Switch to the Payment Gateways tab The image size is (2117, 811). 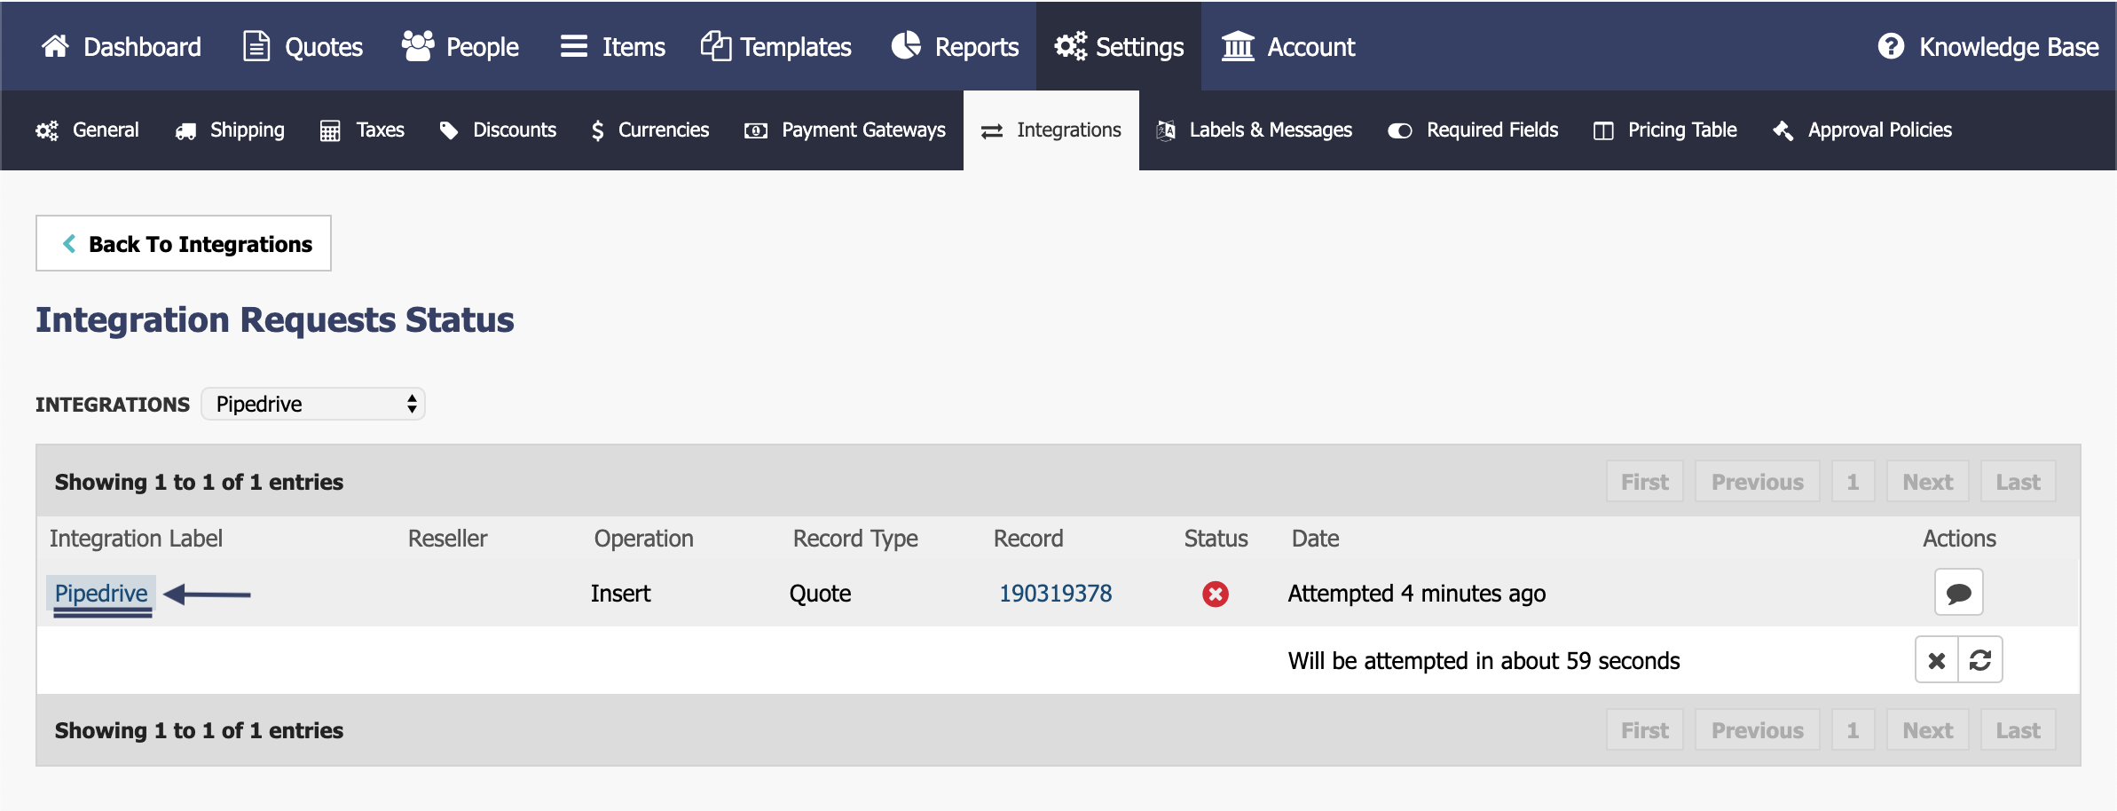point(845,130)
